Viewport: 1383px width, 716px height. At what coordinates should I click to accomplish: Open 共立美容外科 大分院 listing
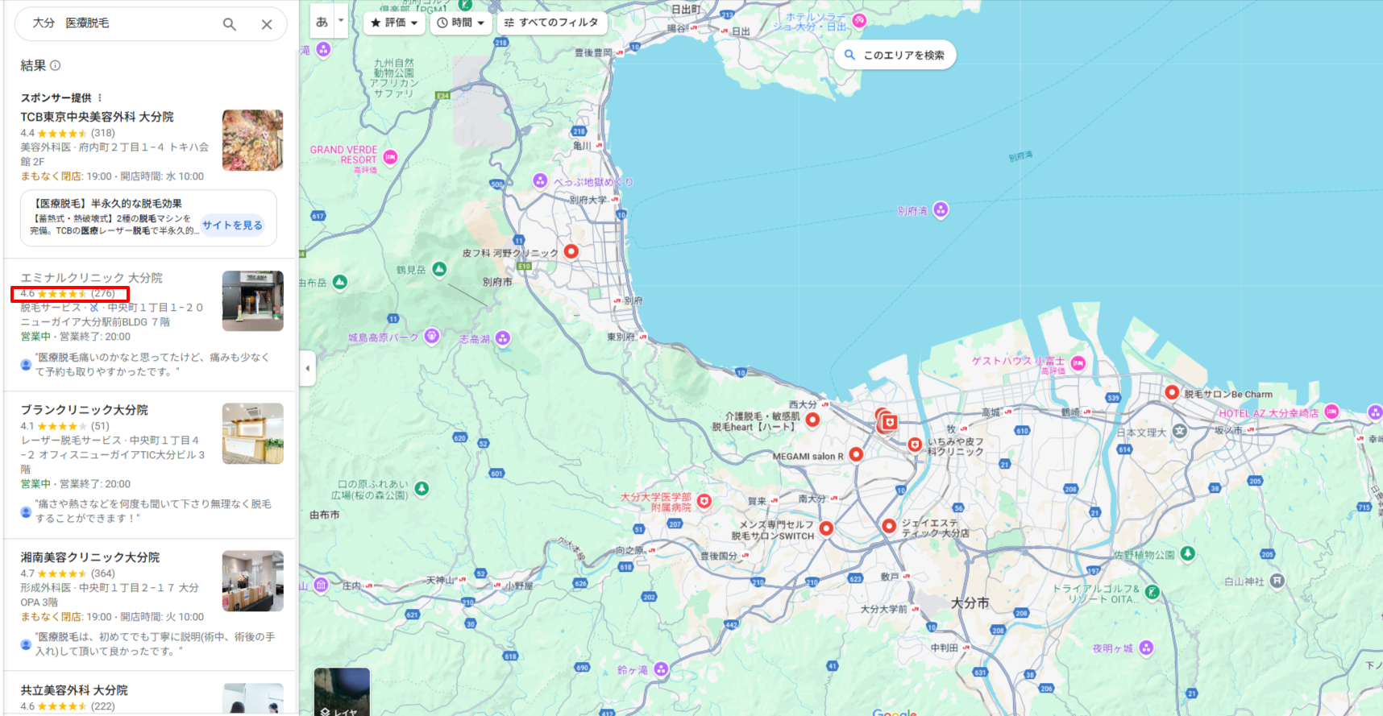click(73, 690)
